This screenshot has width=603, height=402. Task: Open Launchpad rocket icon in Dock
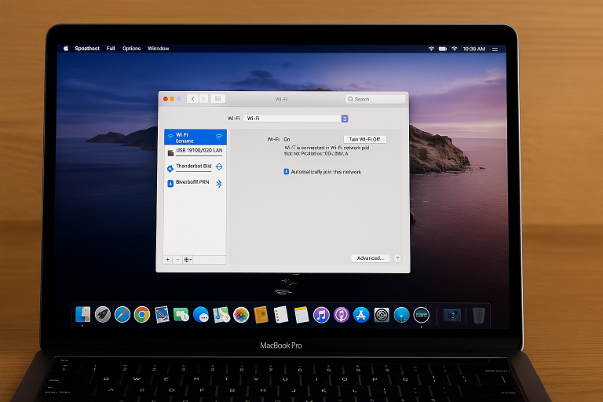(103, 315)
